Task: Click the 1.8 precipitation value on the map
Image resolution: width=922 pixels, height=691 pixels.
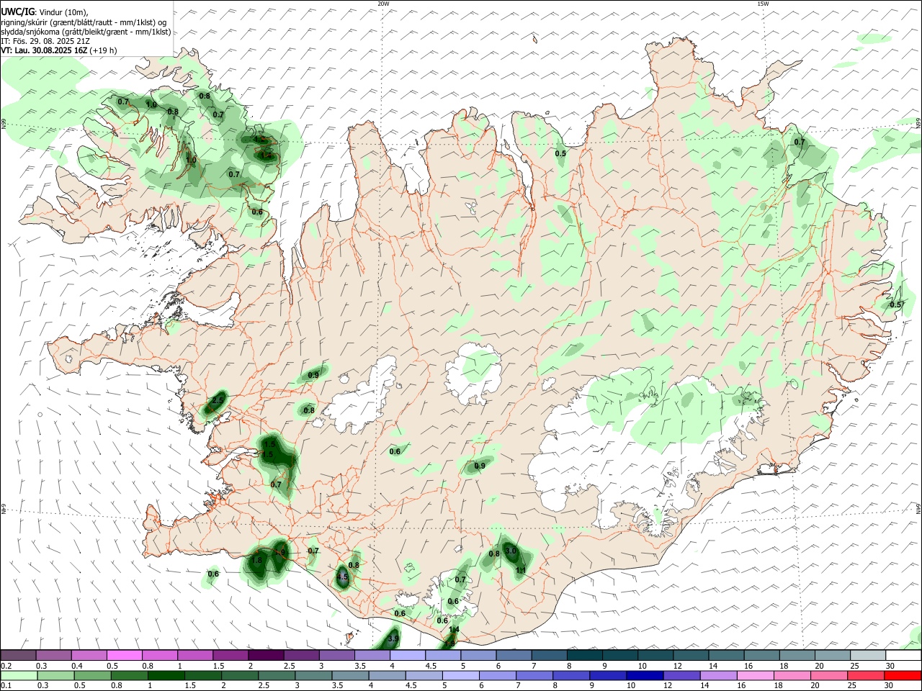Action: [x=256, y=561]
